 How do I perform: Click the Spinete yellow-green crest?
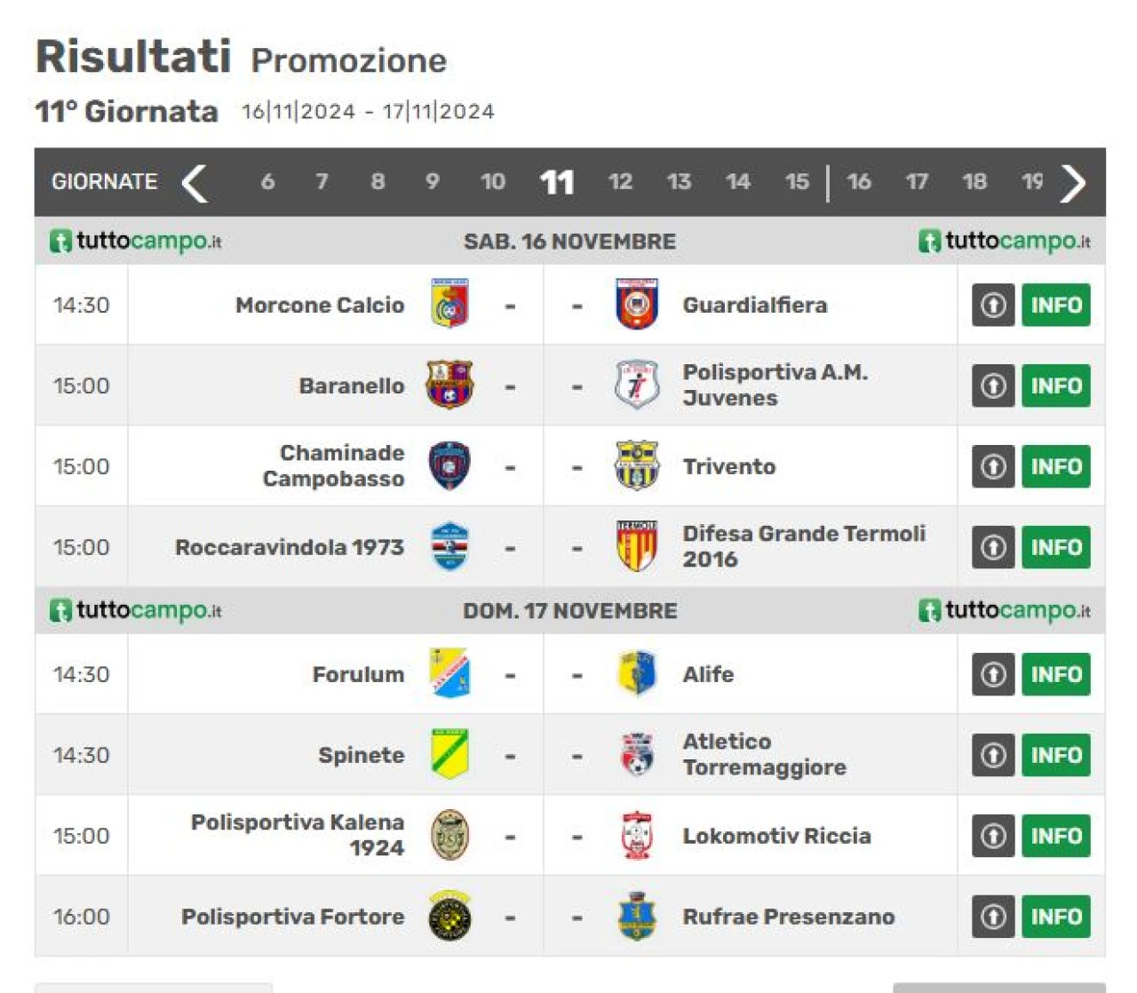[450, 754]
